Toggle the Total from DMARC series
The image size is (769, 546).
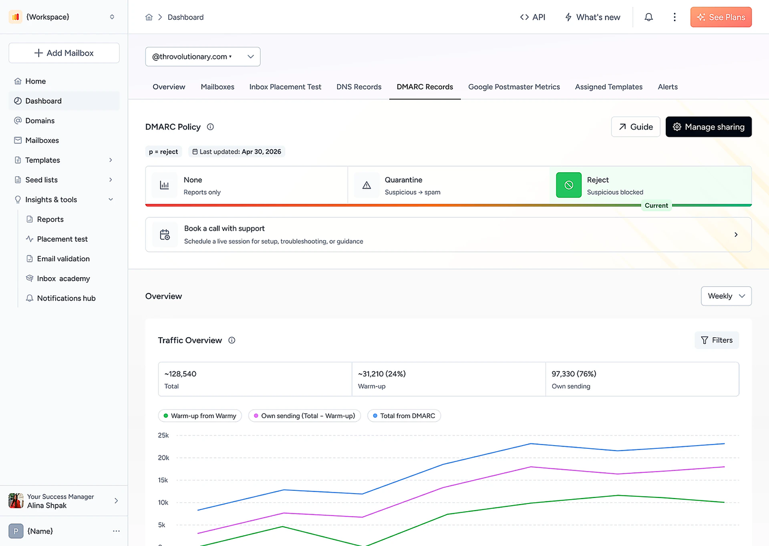tap(404, 416)
